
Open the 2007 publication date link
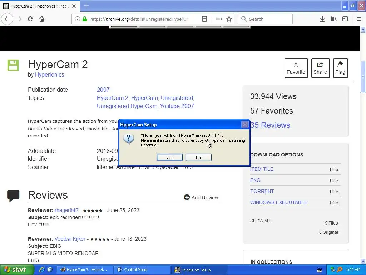pyautogui.click(x=103, y=90)
